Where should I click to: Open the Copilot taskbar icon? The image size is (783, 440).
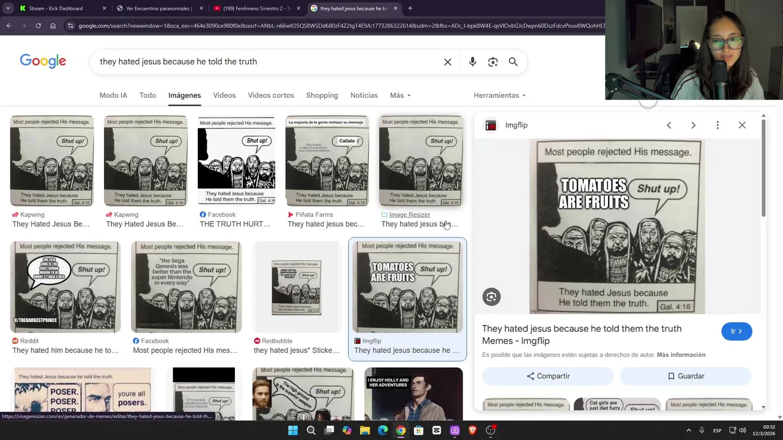(x=347, y=430)
